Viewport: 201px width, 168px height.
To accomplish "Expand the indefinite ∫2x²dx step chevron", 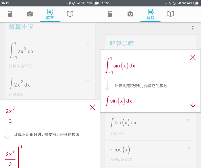I will (88, 81).
